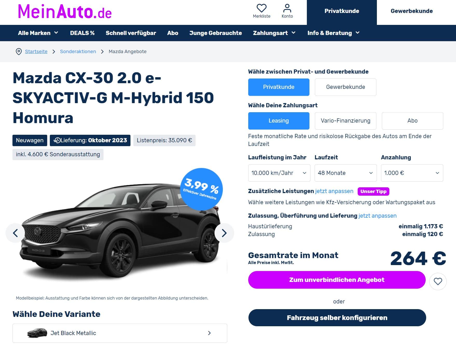Open Sonderaktionen breadcrumb link

(78, 52)
